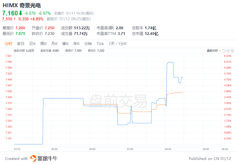236x165 pixels.
Task: Click the 开盘价 7.250 value
Action: [x=49, y=28]
